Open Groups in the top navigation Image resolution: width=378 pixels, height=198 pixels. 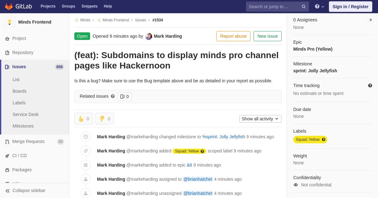pos(68,6)
